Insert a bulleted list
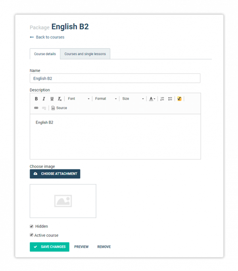 [170, 99]
